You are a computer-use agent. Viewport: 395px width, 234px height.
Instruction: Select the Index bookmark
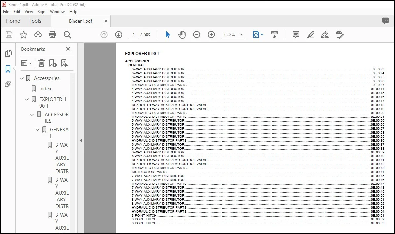45,89
